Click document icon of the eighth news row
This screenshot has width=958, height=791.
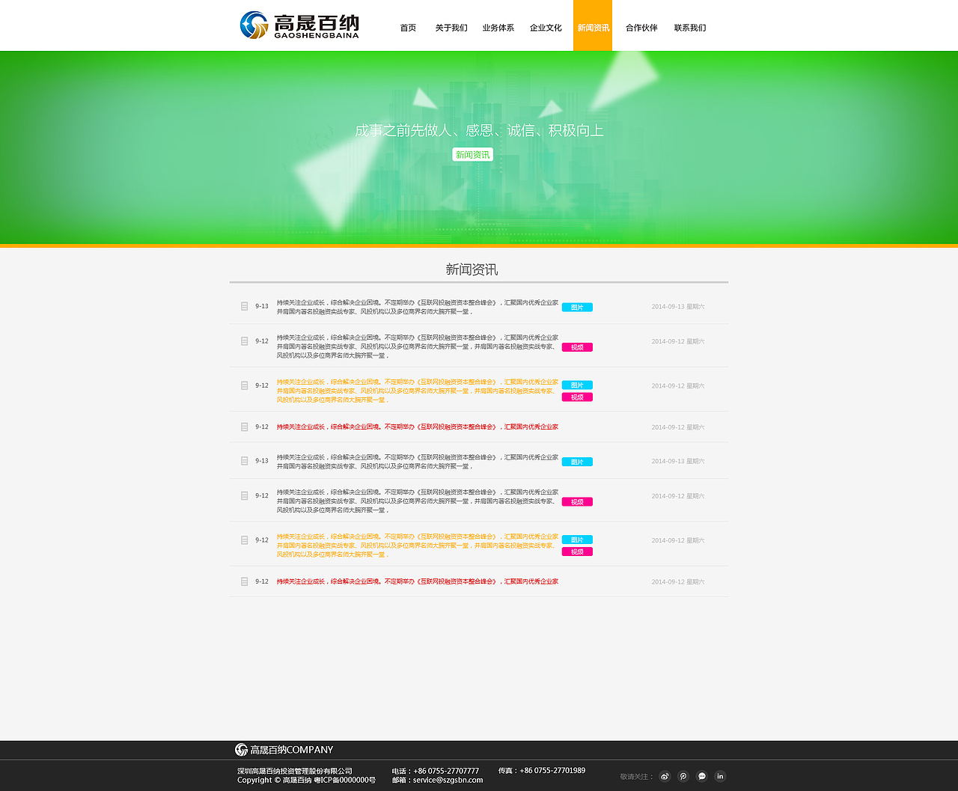(245, 581)
